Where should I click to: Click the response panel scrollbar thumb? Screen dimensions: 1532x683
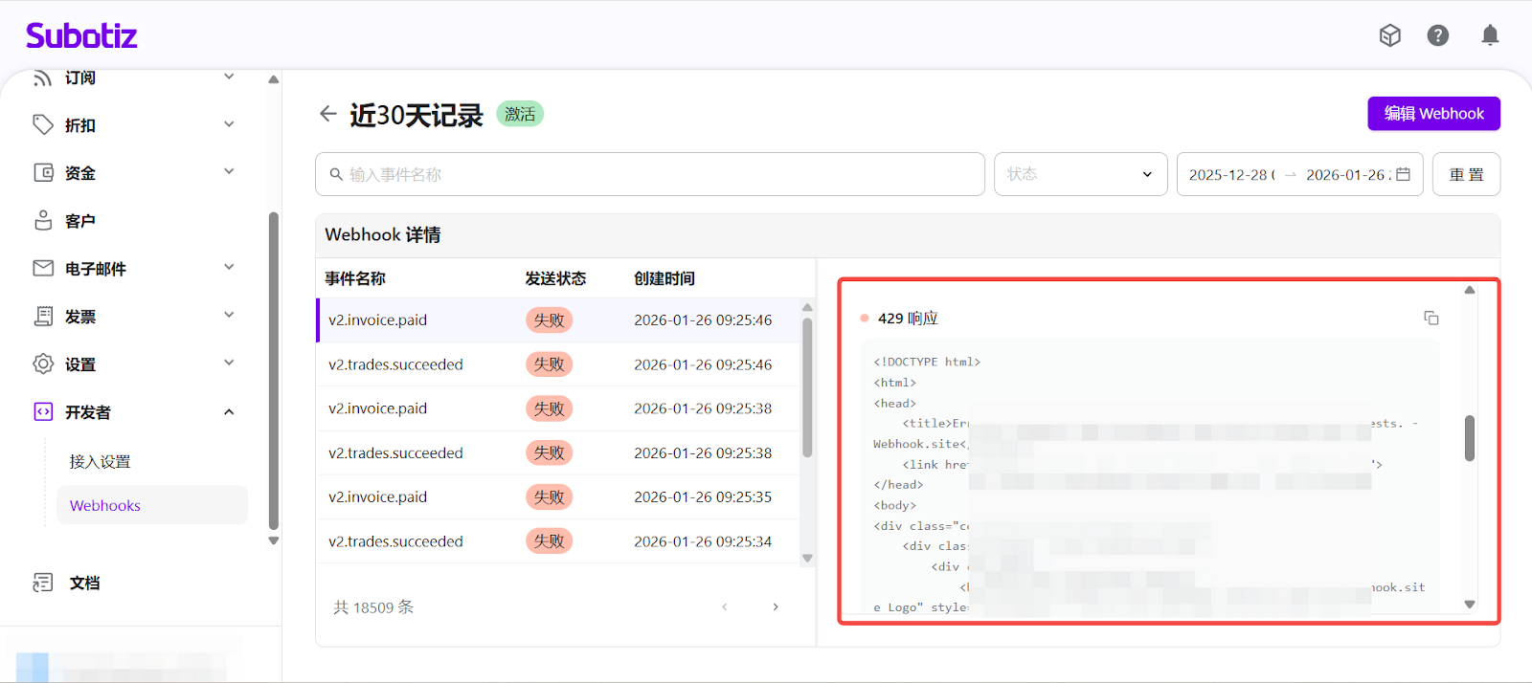1470,438
